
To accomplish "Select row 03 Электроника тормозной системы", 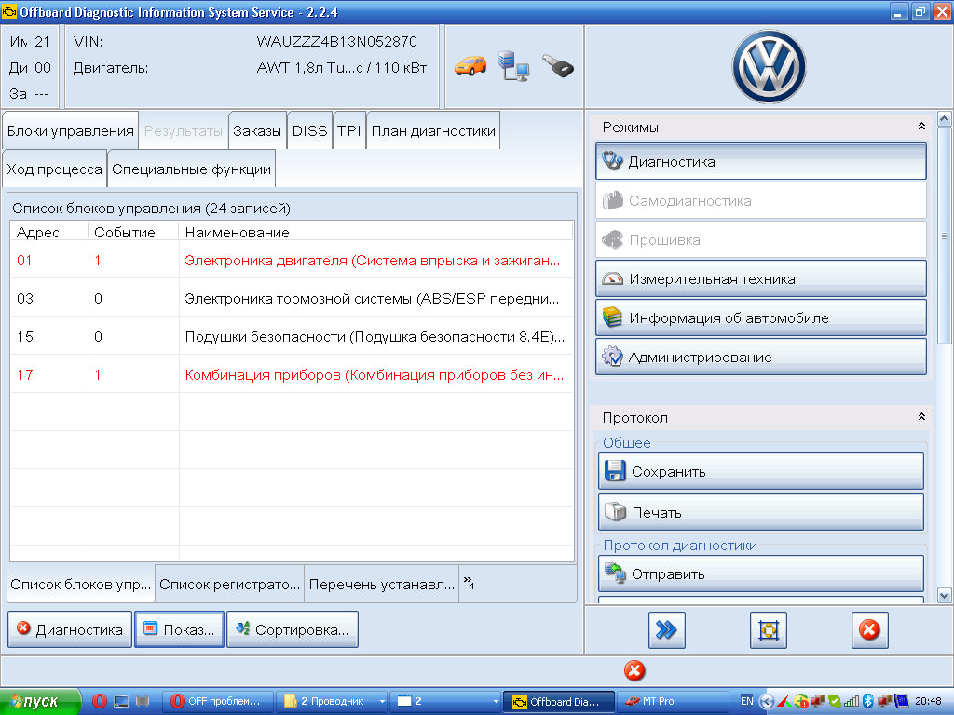I will point(292,299).
